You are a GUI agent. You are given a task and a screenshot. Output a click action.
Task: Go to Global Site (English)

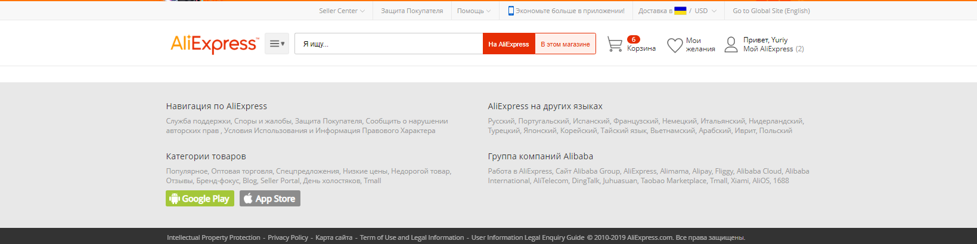click(x=771, y=11)
